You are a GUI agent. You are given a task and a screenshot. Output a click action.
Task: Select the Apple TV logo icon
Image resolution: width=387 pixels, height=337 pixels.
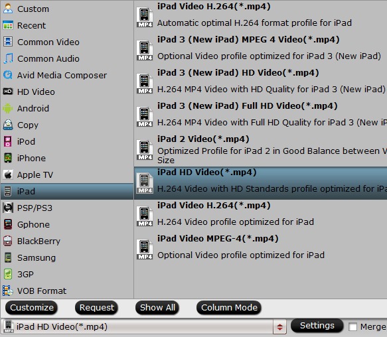pos(8,174)
